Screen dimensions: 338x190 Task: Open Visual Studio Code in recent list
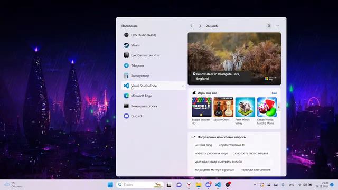[x=154, y=85]
